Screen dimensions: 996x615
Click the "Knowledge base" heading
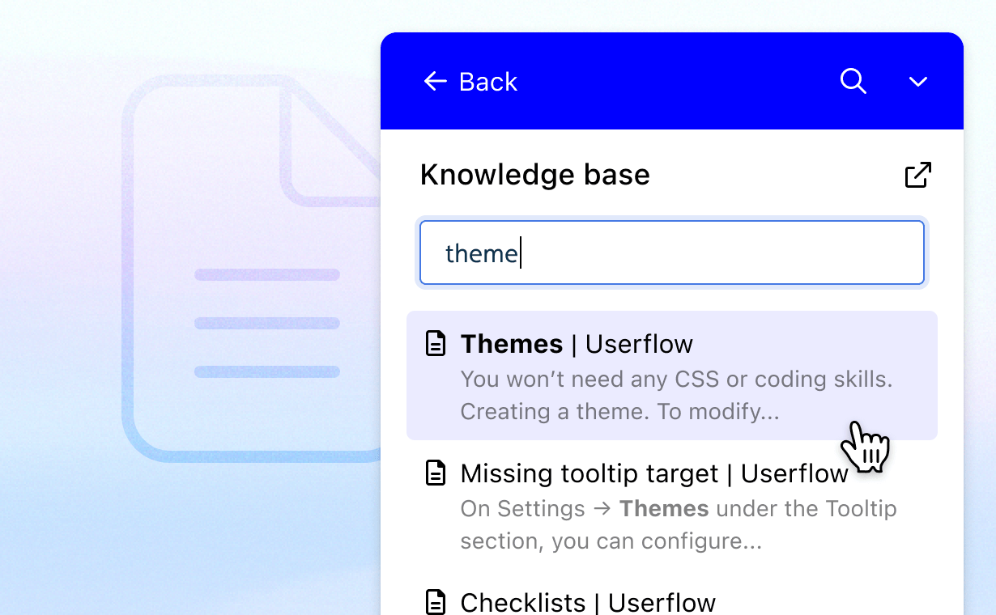[x=534, y=175]
